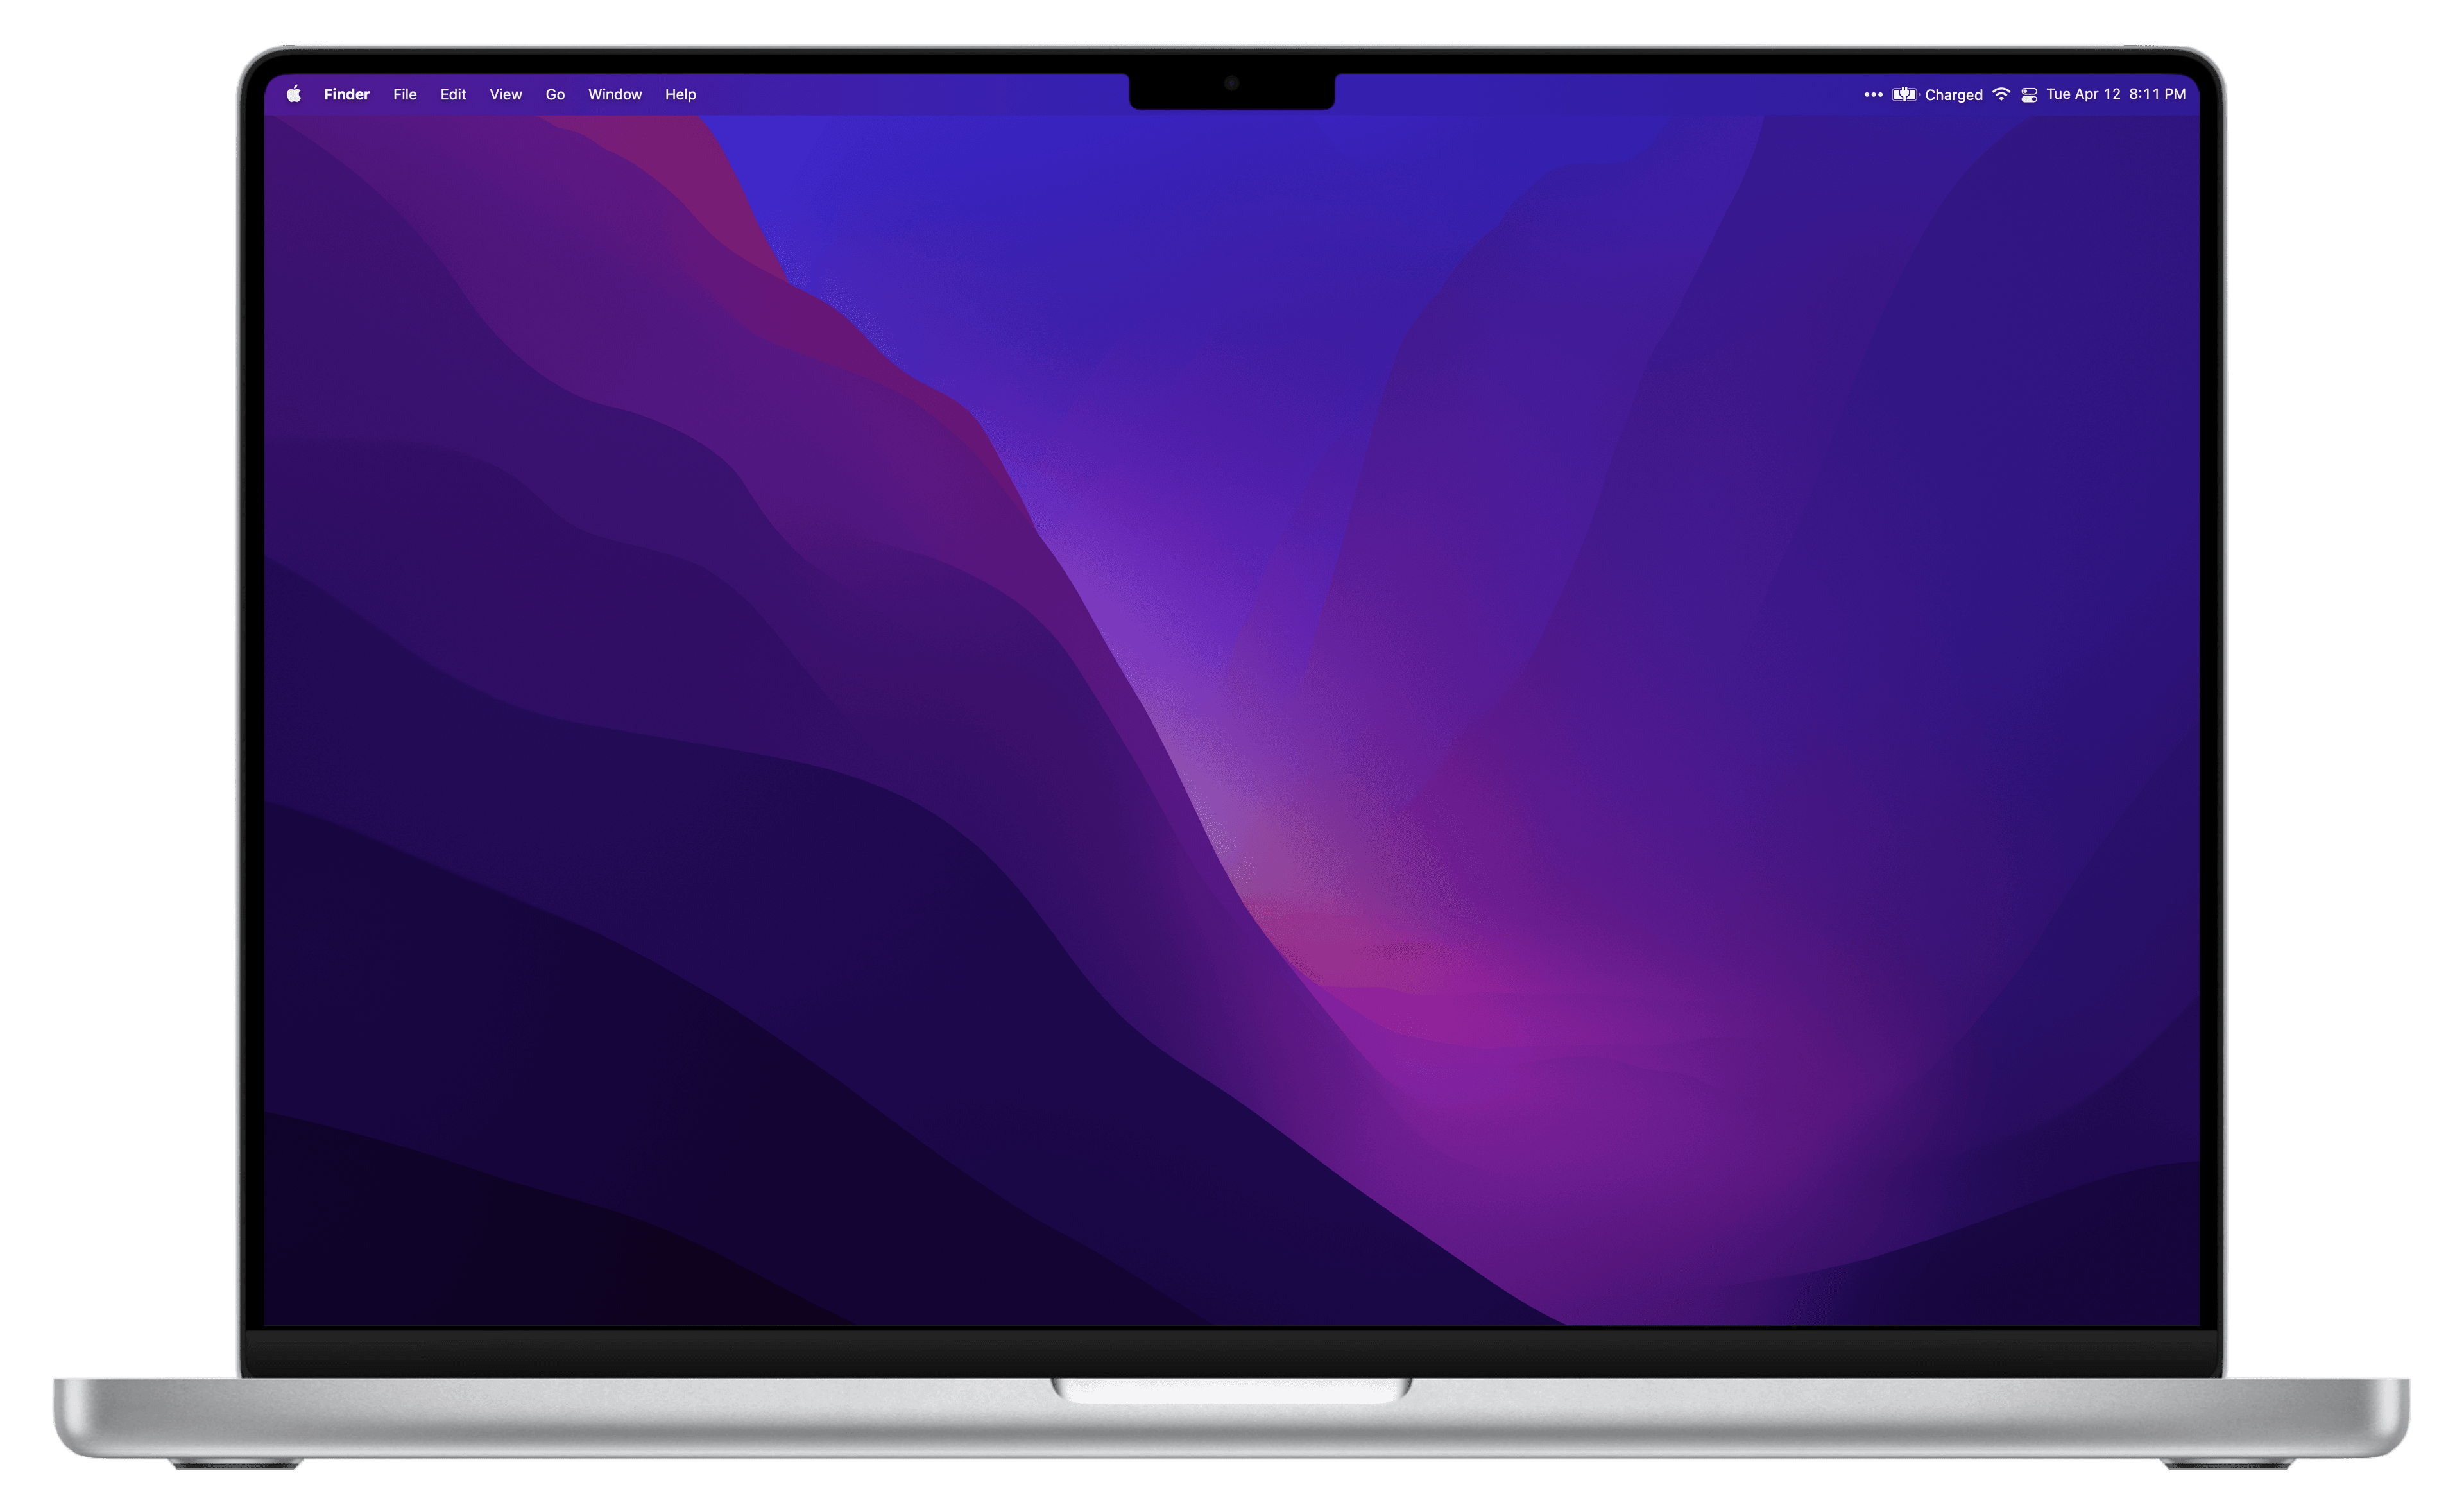Click the Wi-Fi status icon

(x=2001, y=94)
